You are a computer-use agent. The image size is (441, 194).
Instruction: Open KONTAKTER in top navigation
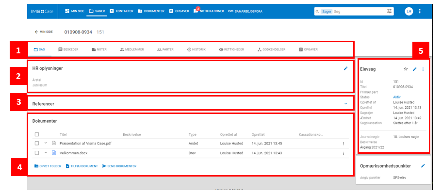click(x=121, y=11)
